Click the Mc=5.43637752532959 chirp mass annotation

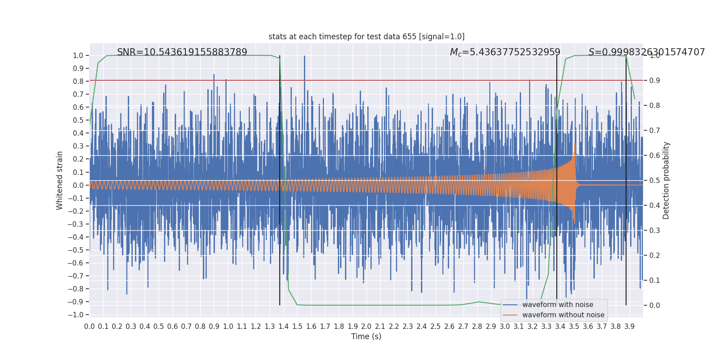tap(505, 52)
